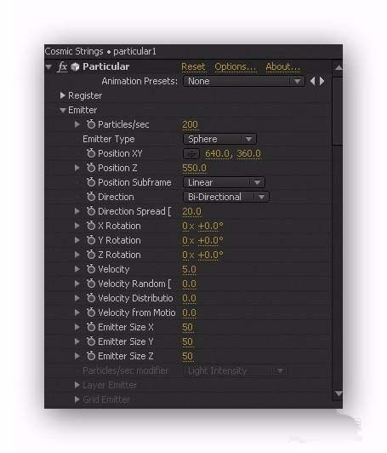Select previous animation preset arrow
Screen dimensions: 387x453
pyautogui.click(x=312, y=81)
